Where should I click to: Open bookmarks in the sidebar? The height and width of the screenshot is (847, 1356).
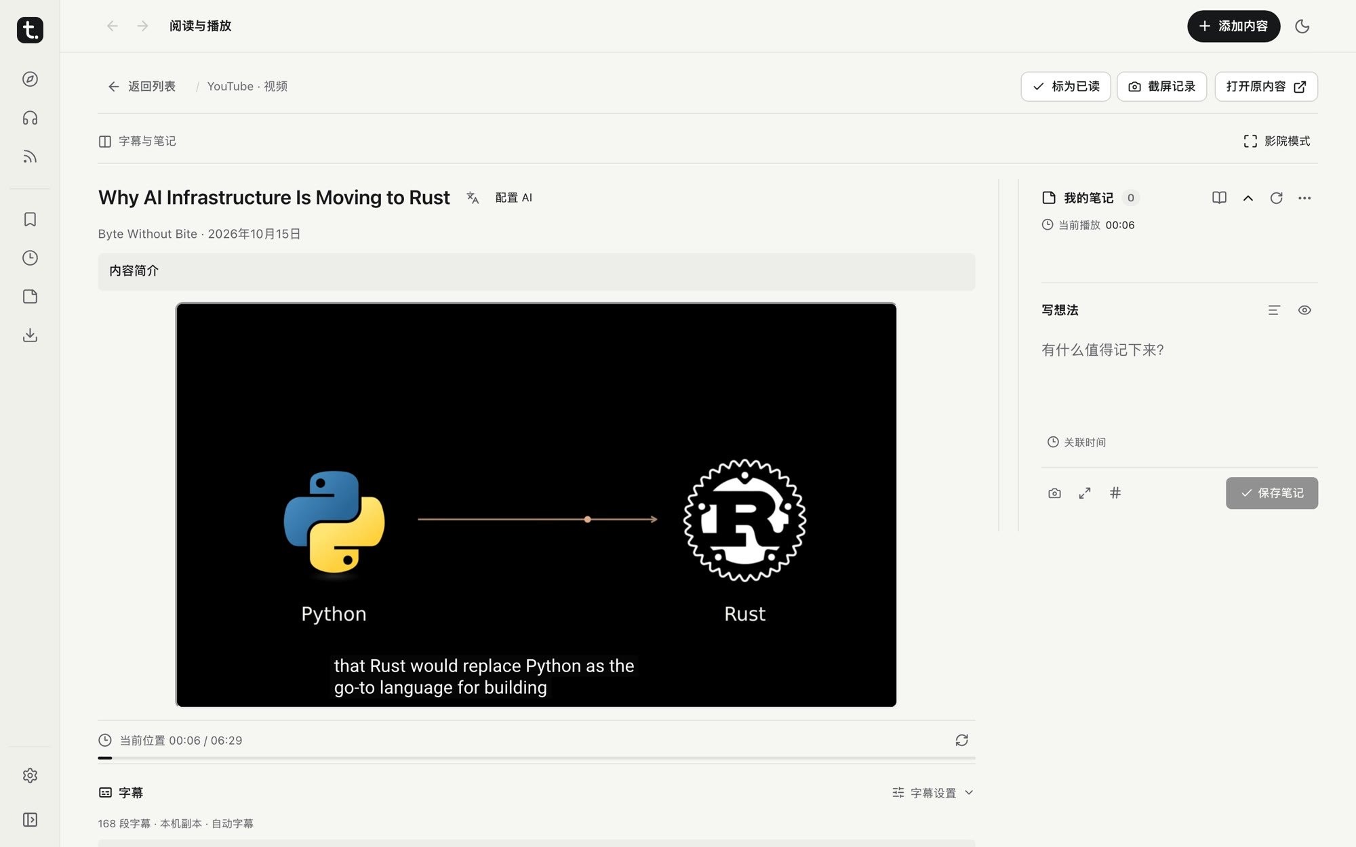[30, 219]
